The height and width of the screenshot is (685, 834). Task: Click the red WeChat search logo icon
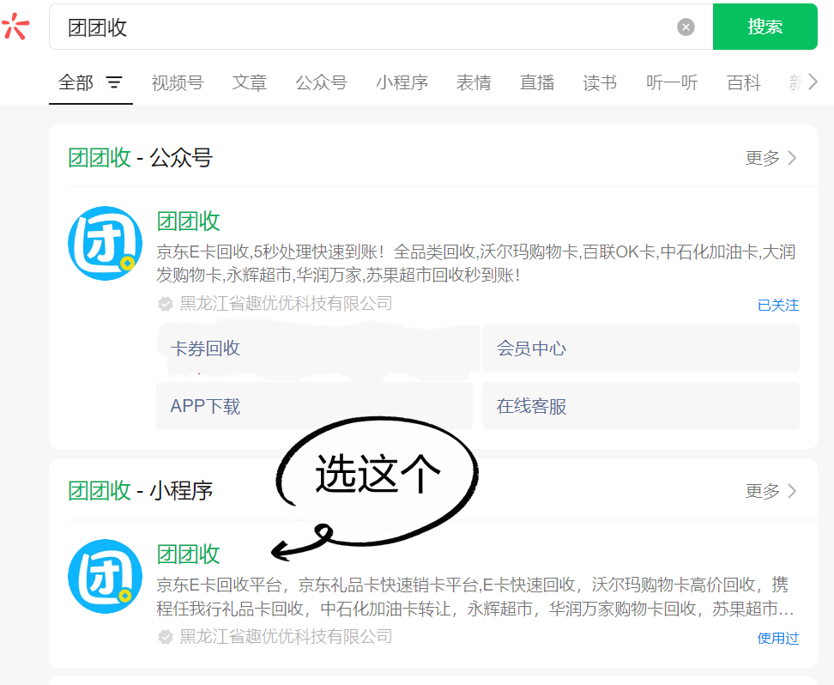point(15,26)
